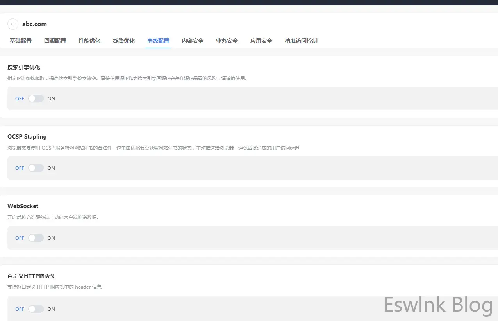Click the abc.com domain title

34,24
